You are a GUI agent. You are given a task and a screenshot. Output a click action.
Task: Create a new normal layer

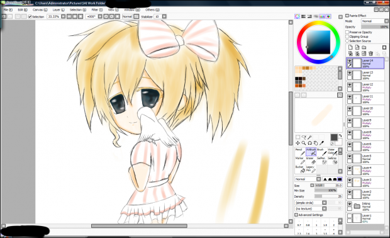click(x=350, y=47)
